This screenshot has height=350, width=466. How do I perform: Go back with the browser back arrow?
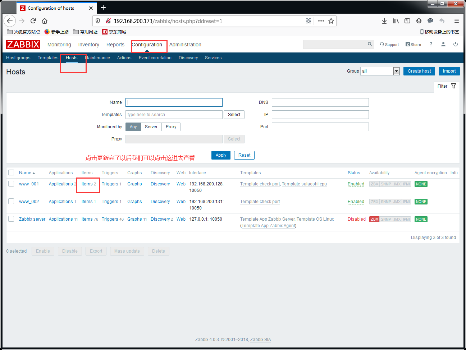[10, 21]
